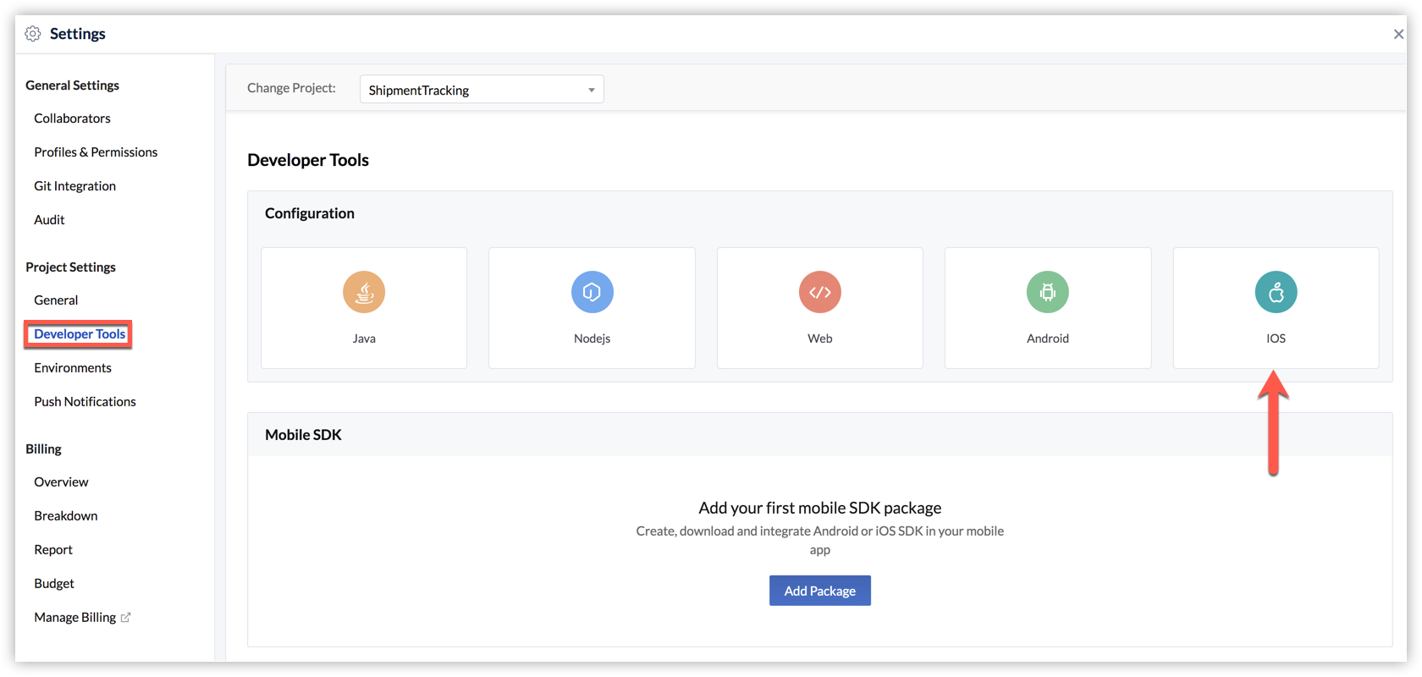
Task: Open the Manage Billing link
Action: (74, 618)
